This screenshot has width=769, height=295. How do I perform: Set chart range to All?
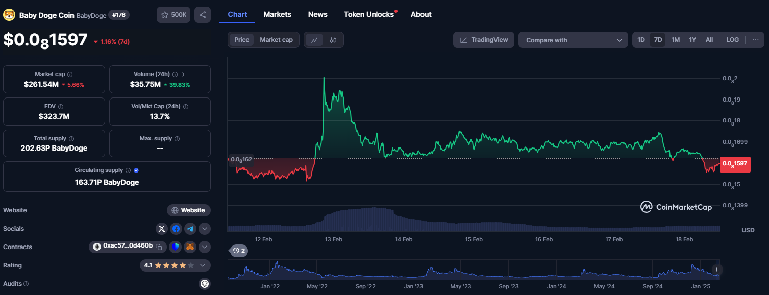coord(709,40)
